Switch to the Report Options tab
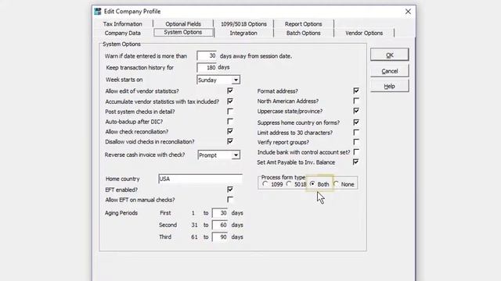 pos(304,24)
